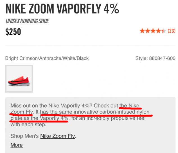Click the half-filled fifth rating star
178x153 pixels.
(163, 31)
